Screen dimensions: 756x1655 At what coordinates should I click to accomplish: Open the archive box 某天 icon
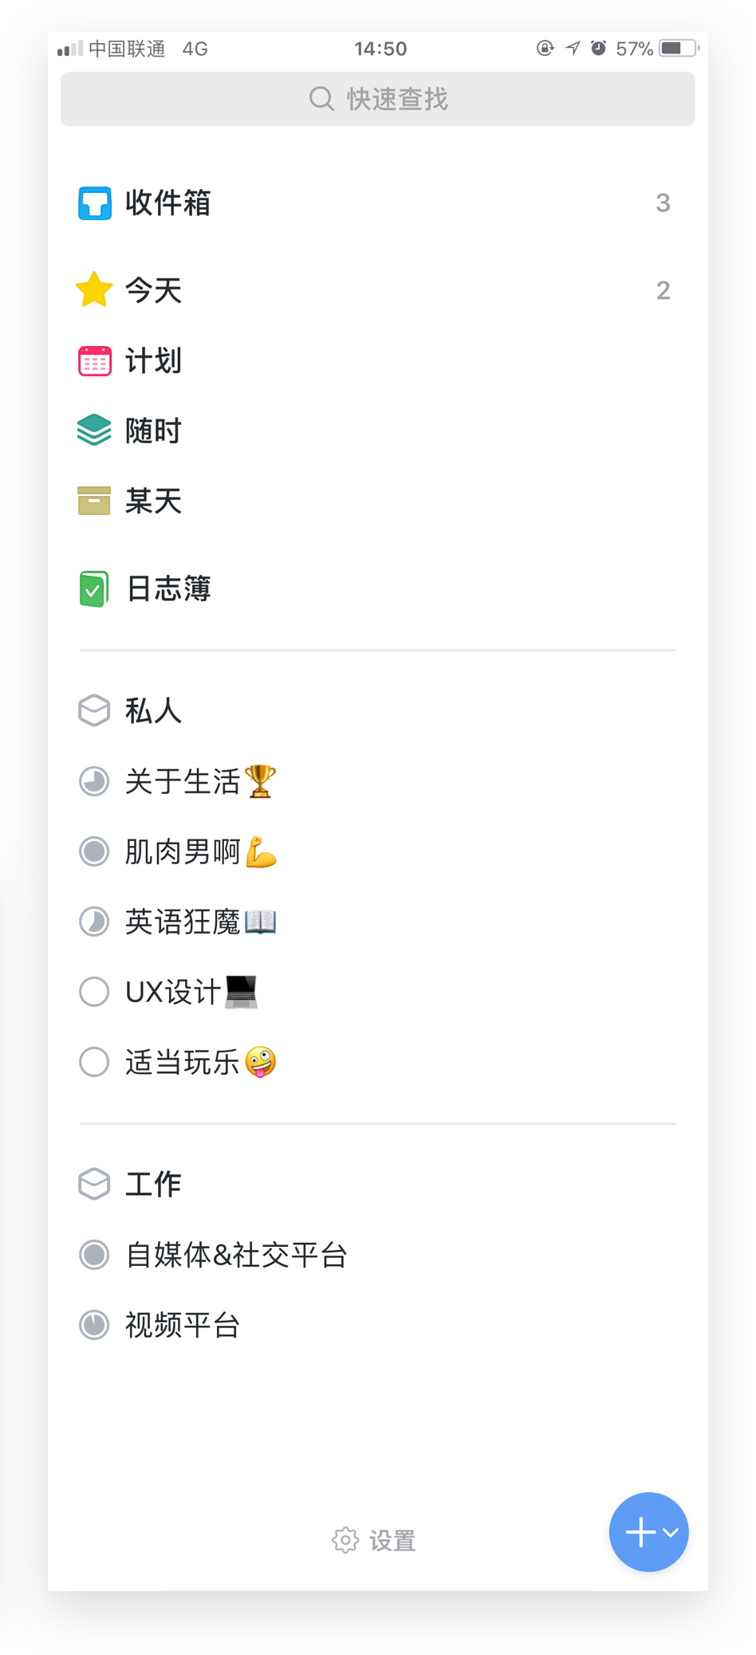point(94,501)
